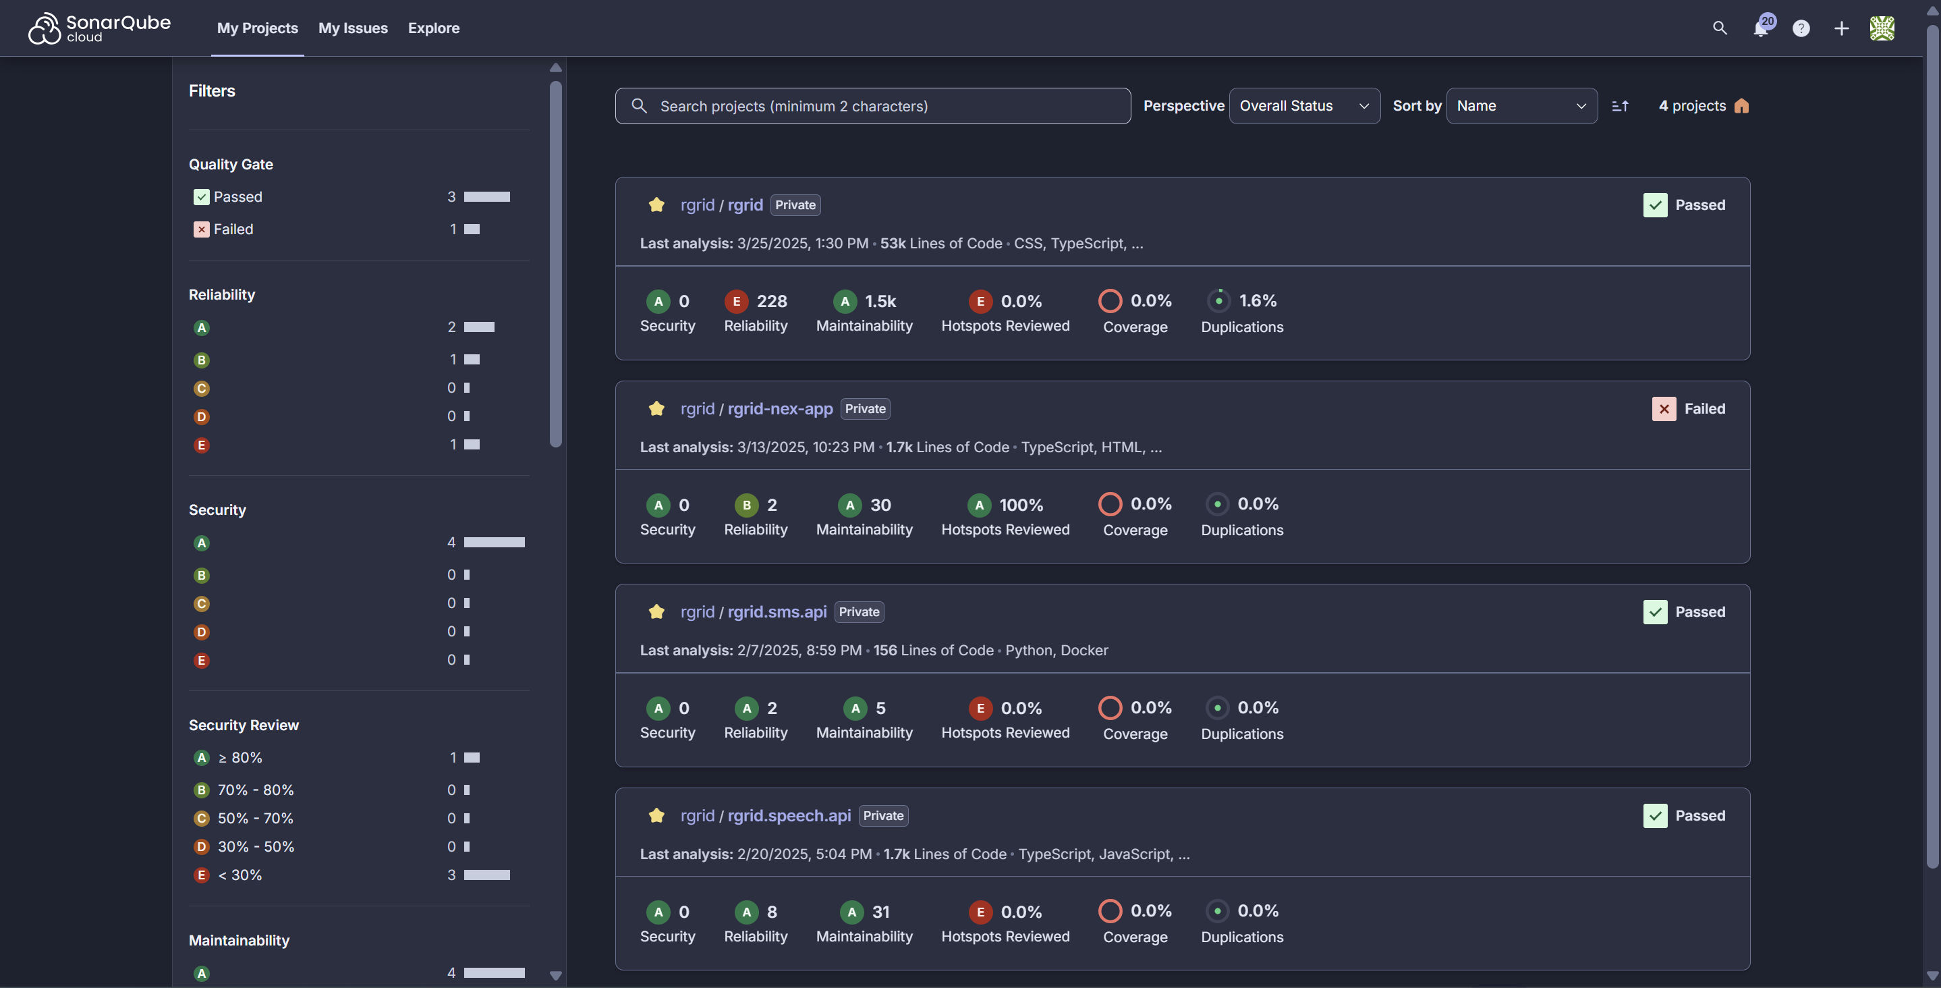Filter Quality Gate by Passed
Viewport: 1941px width, 988px height.
point(359,196)
